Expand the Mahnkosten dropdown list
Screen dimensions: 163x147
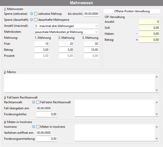click(66, 32)
